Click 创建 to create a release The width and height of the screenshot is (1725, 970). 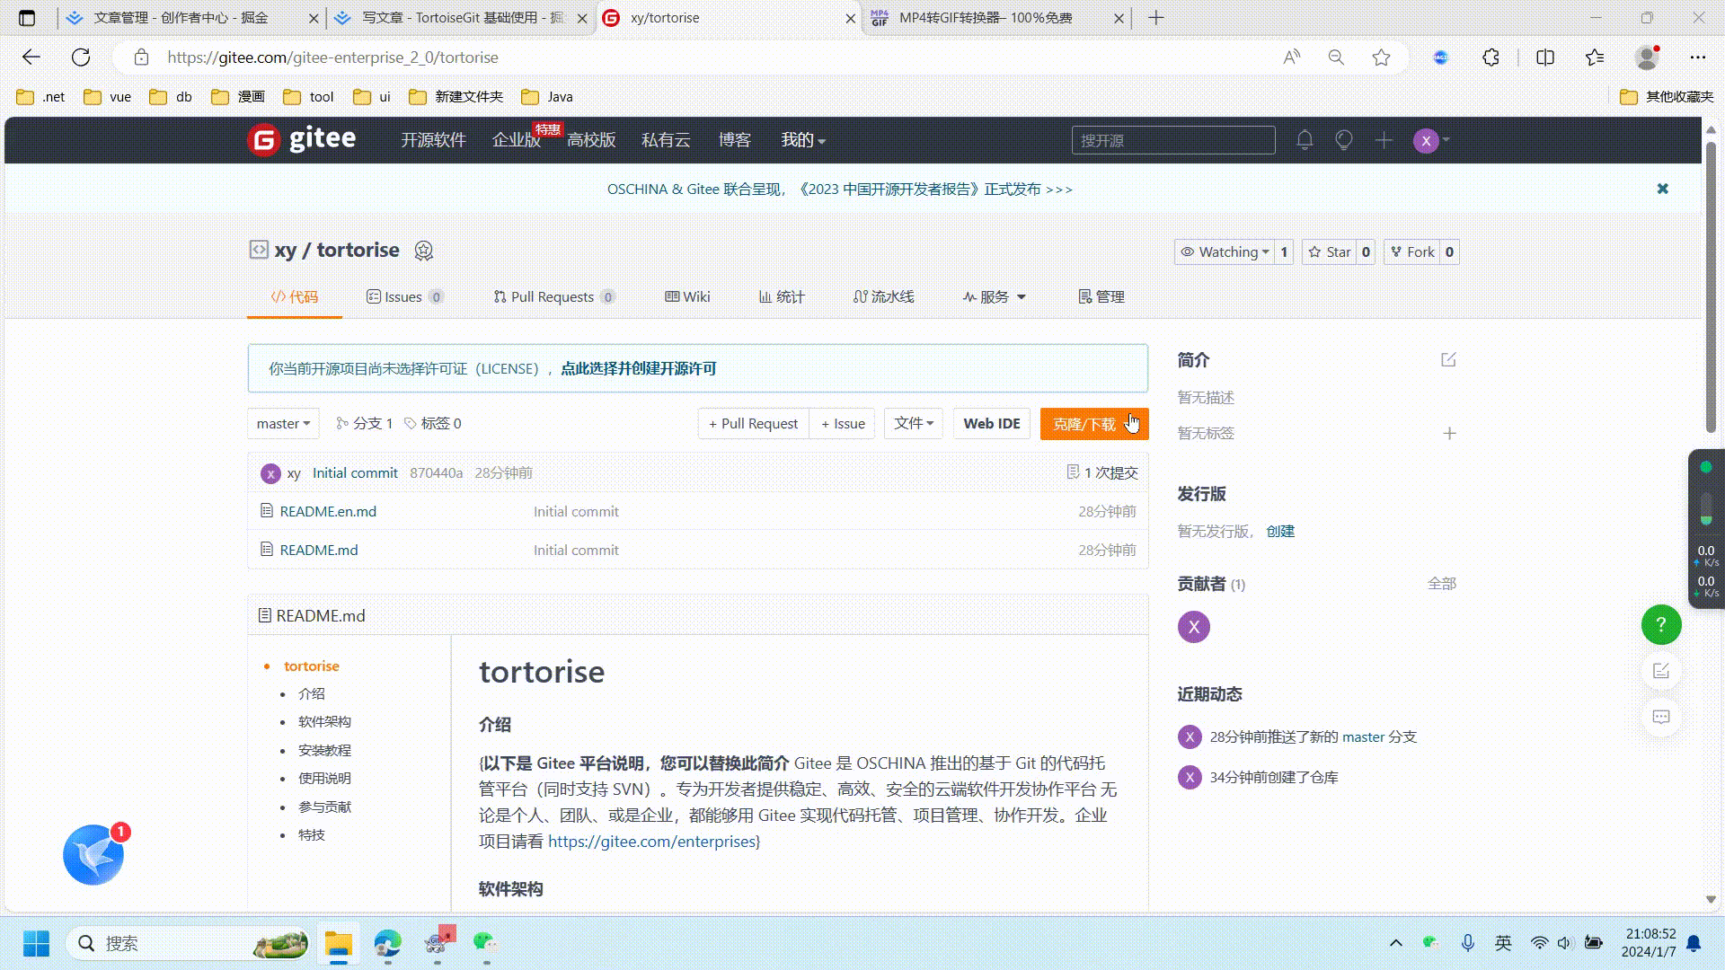point(1280,532)
